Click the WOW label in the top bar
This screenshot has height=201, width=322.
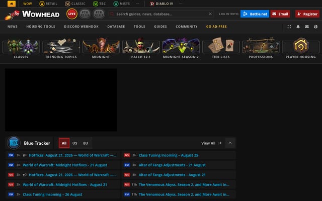[28, 4]
